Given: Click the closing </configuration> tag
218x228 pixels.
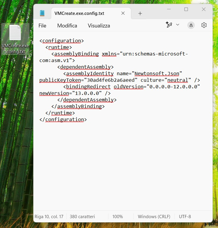Looking at the screenshot, I should pos(63,120).
